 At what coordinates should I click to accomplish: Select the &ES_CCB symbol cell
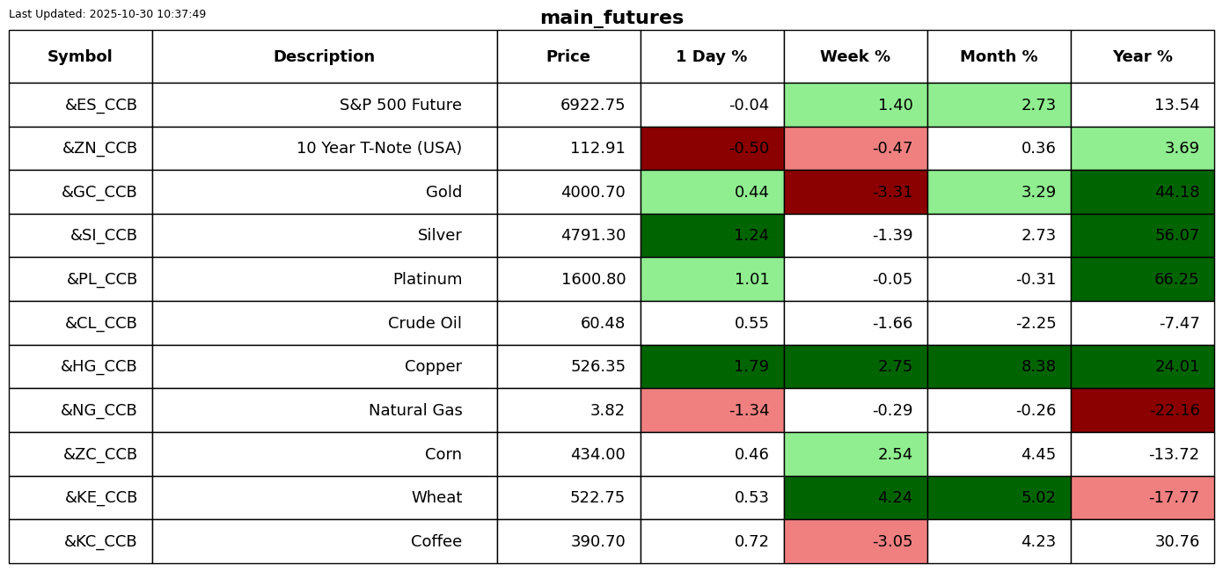[x=100, y=106]
